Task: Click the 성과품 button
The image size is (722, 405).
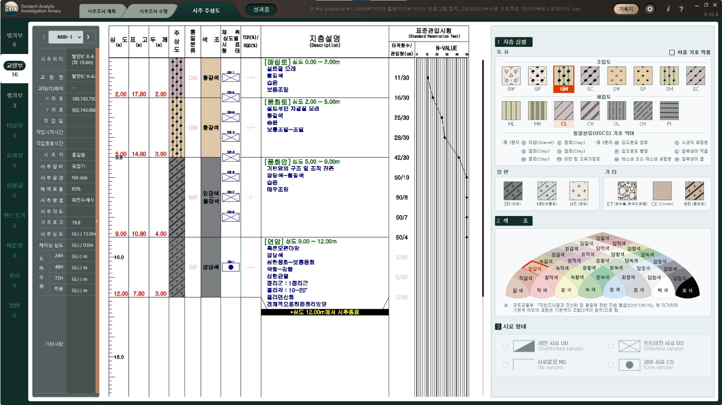Action: pos(261,9)
